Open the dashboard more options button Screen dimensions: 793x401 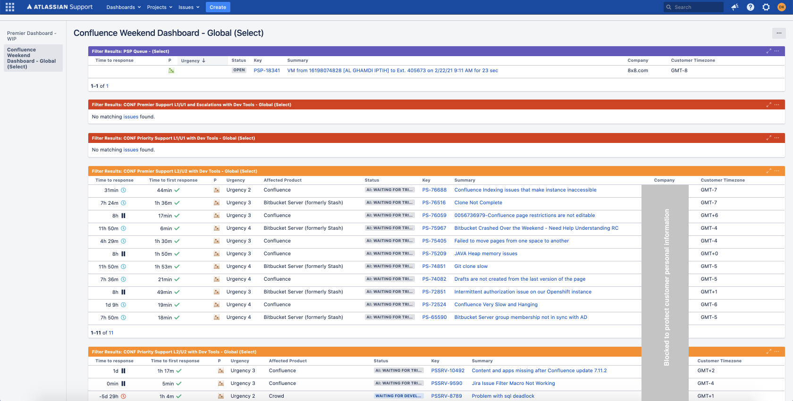point(779,33)
